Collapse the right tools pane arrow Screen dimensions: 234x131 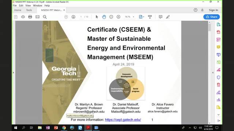(x=213, y=73)
